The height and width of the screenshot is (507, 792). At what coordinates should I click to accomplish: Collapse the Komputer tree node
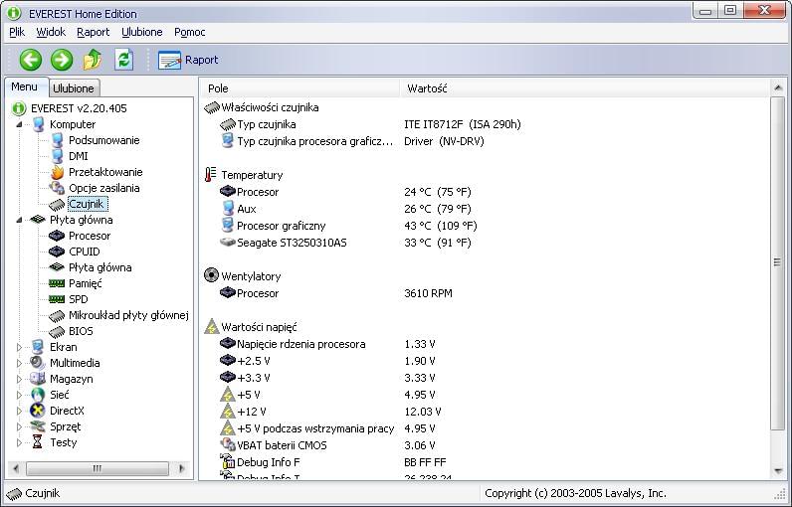[x=19, y=124]
